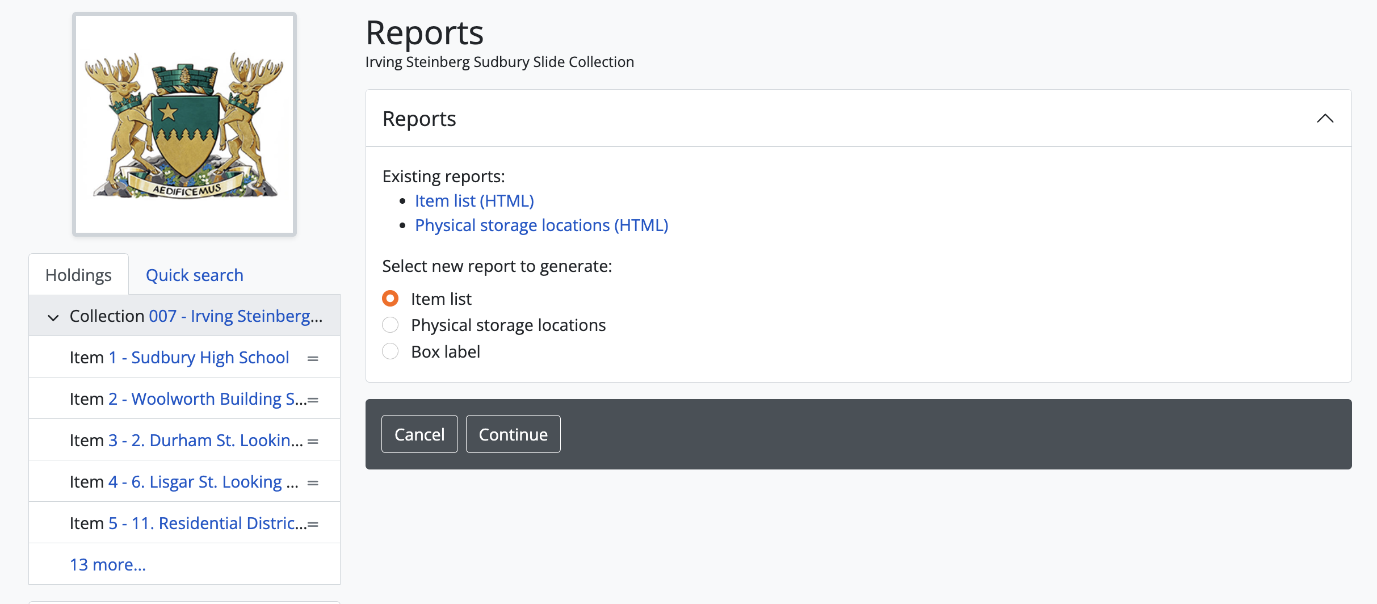Image resolution: width=1377 pixels, height=604 pixels.
Task: Click drag handle beside Woolworth Building item
Action: 313,400
